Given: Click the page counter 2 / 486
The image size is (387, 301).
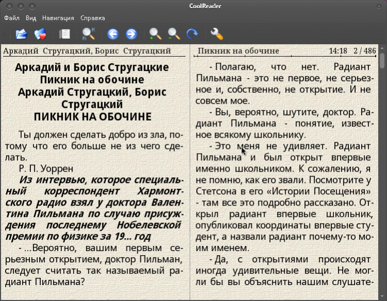Looking at the screenshot, I should pyautogui.click(x=364, y=51).
